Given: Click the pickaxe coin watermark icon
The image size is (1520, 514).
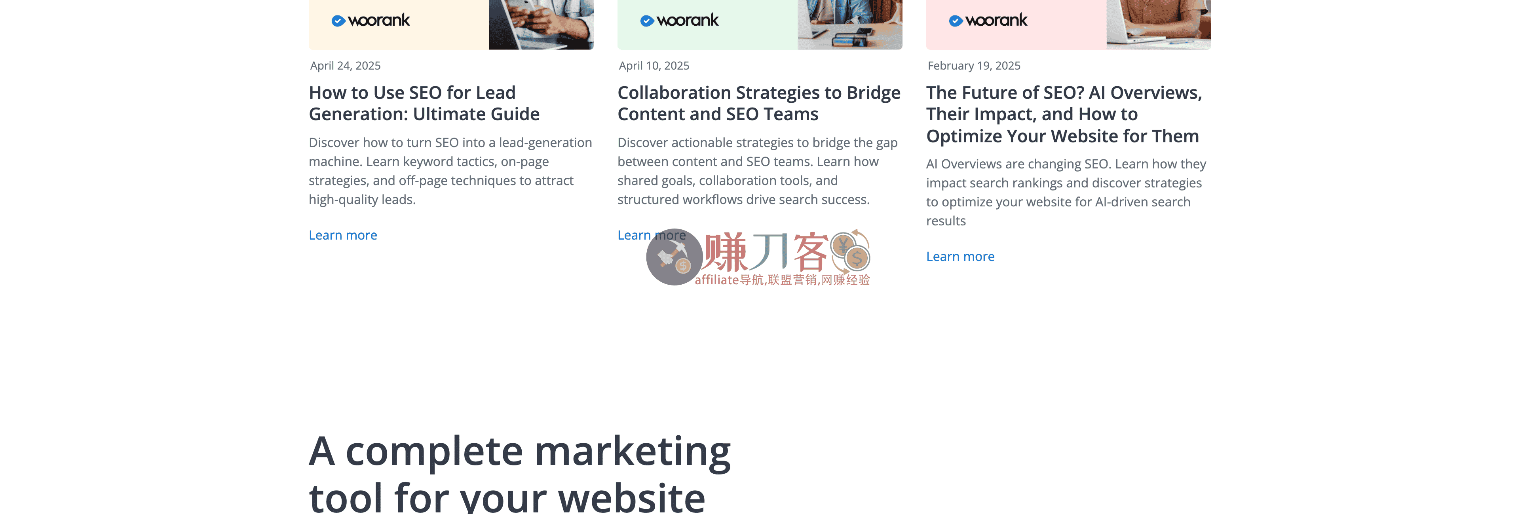Looking at the screenshot, I should coord(674,257).
